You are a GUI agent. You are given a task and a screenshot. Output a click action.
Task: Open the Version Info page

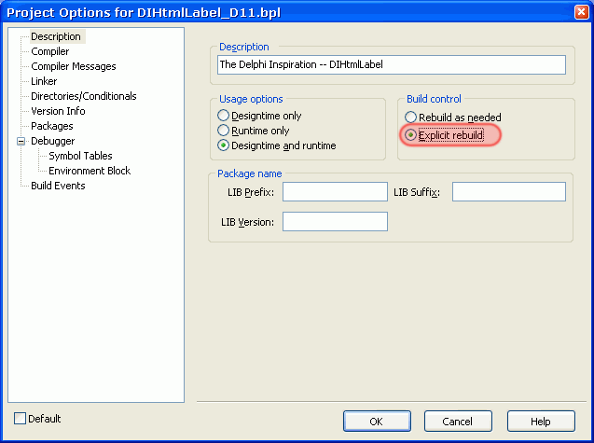point(58,111)
